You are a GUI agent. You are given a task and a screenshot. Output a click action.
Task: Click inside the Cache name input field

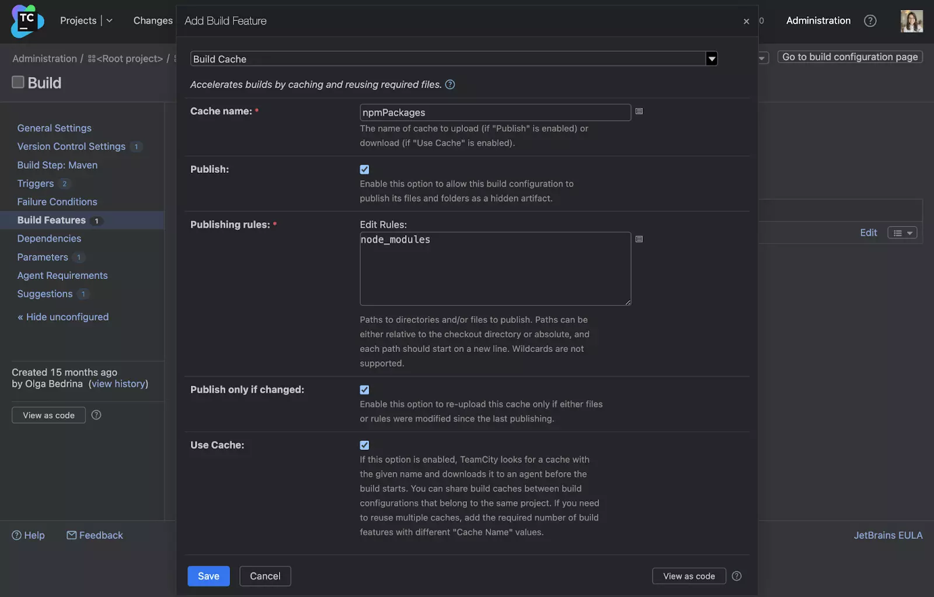point(495,112)
